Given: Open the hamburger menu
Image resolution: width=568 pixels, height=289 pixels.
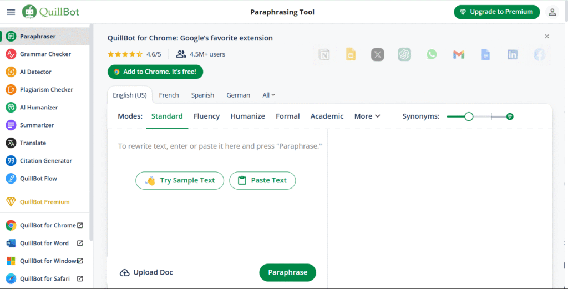Looking at the screenshot, I should 11,12.
